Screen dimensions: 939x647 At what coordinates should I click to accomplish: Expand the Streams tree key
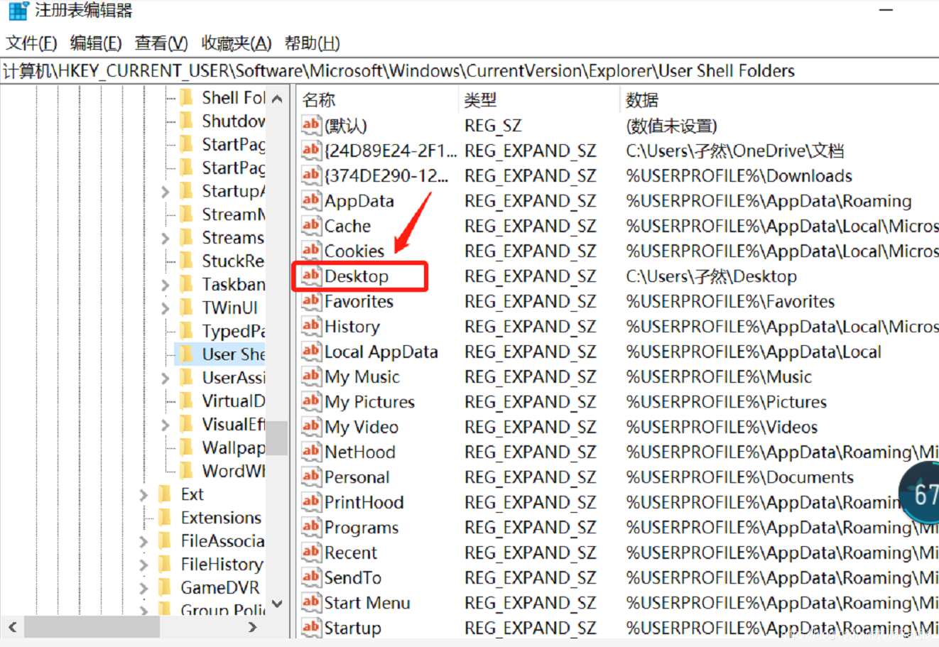[x=165, y=238]
